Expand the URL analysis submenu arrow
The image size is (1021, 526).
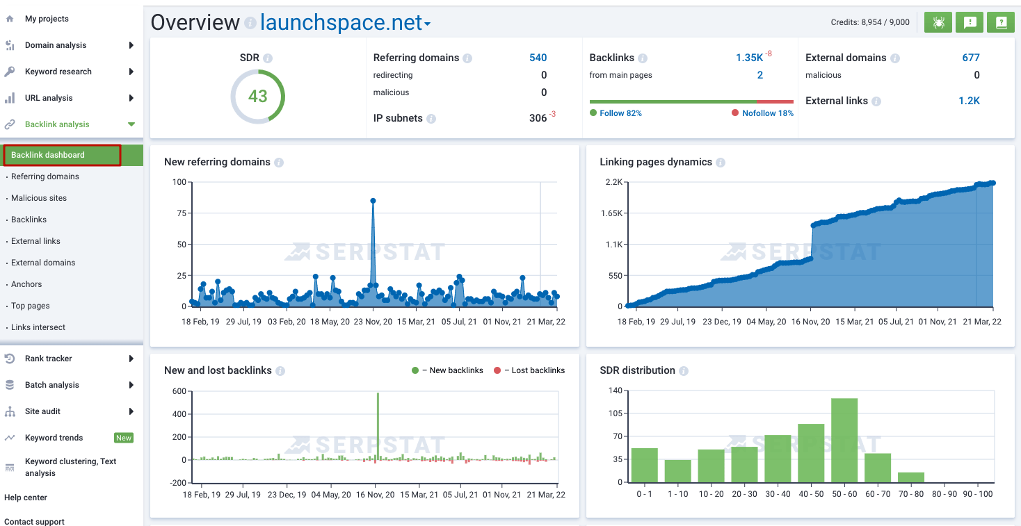pyautogui.click(x=131, y=98)
